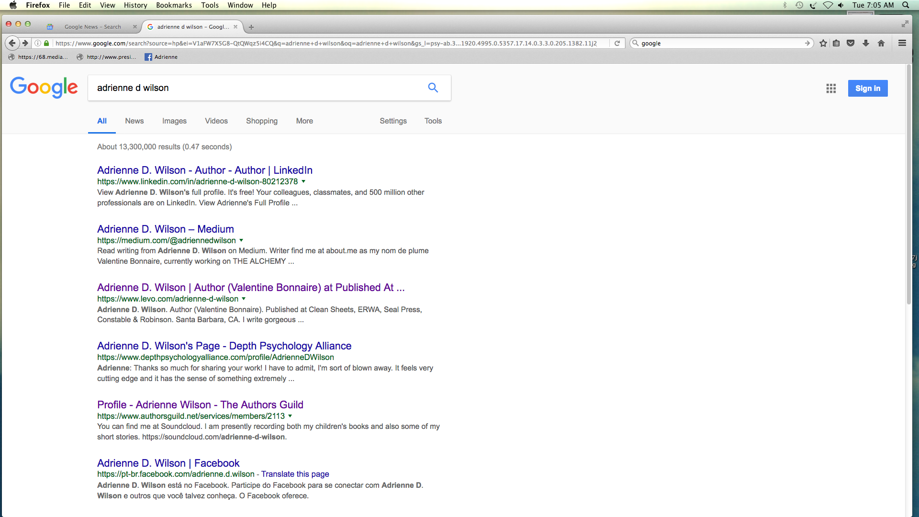The width and height of the screenshot is (919, 517).
Task: Bookmark this page with star icon
Action: pos(823,43)
